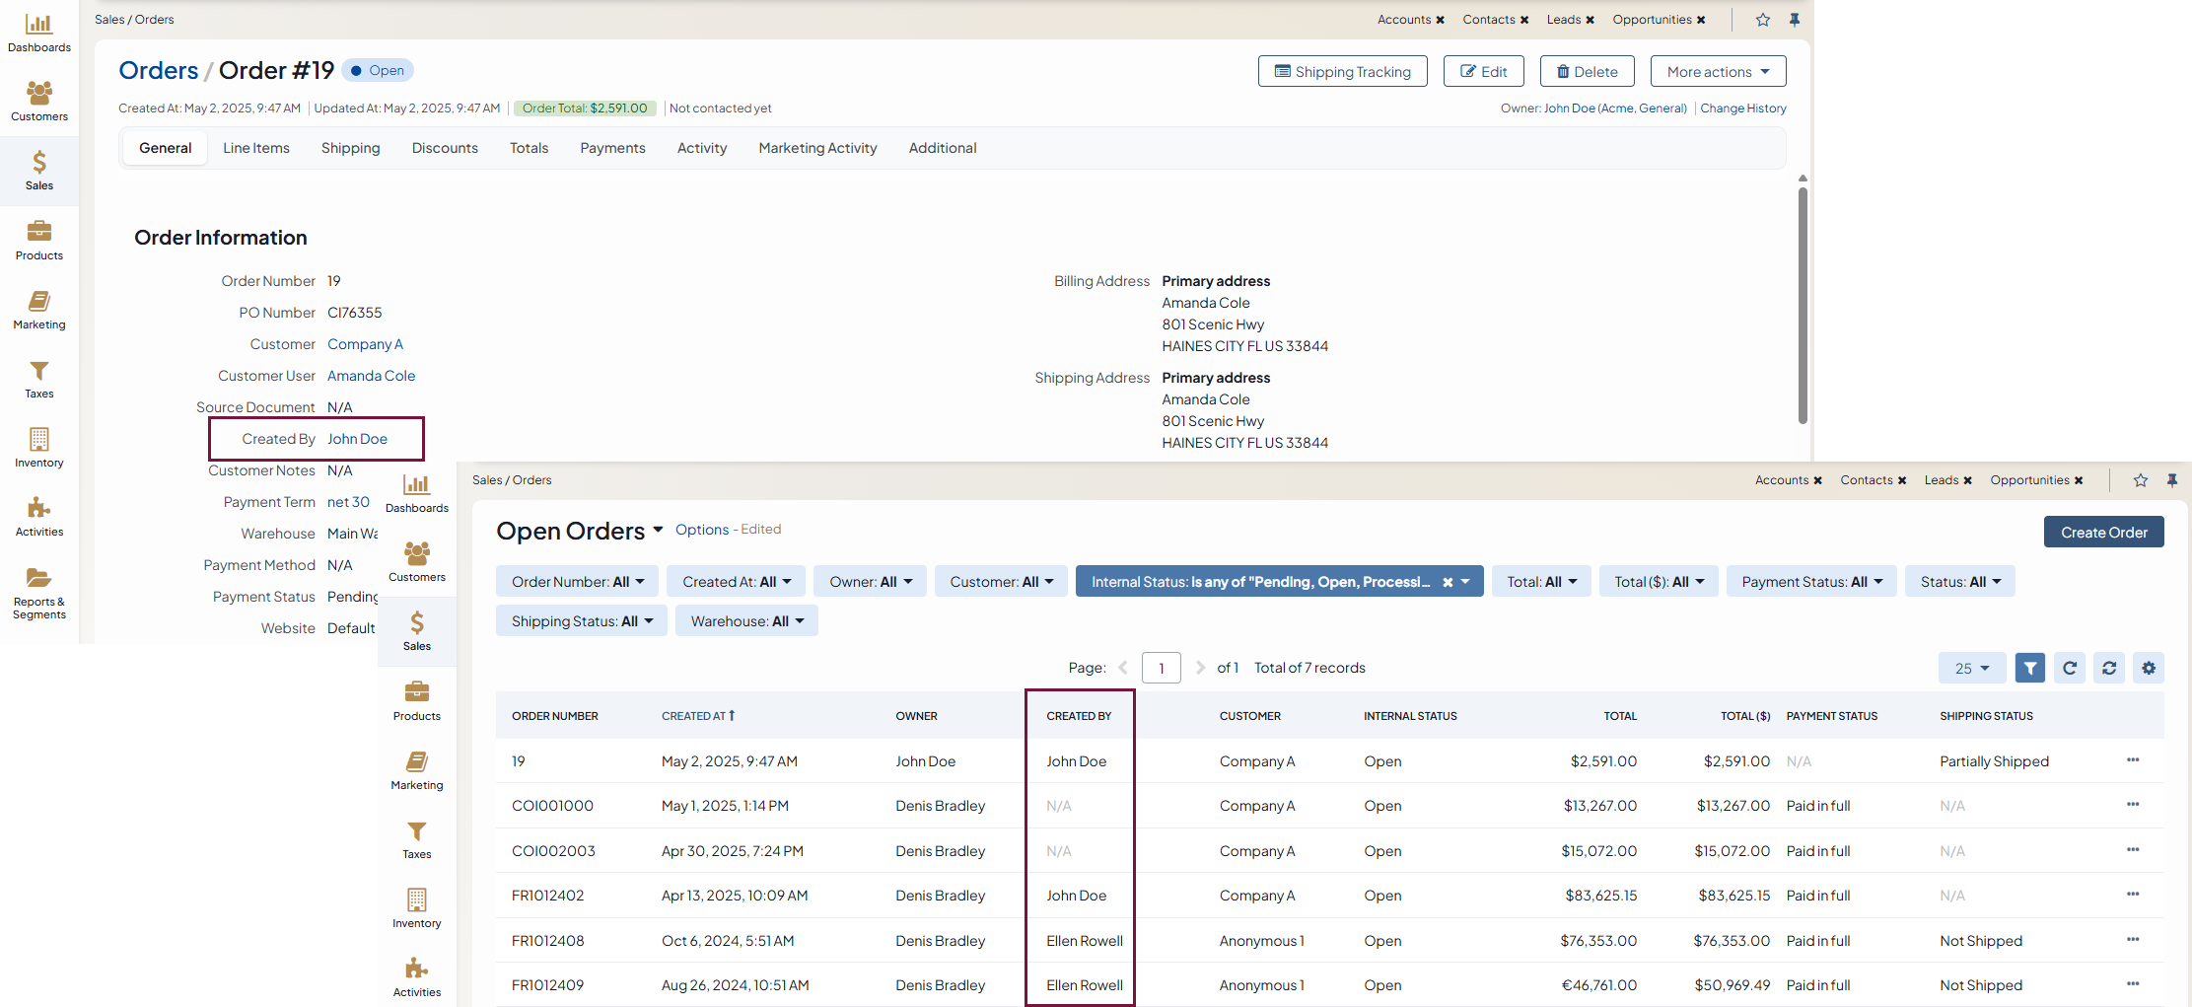Image resolution: width=2192 pixels, height=1007 pixels.
Task: Reset the grid using the circular arrows icon
Action: pyautogui.click(x=2108, y=668)
